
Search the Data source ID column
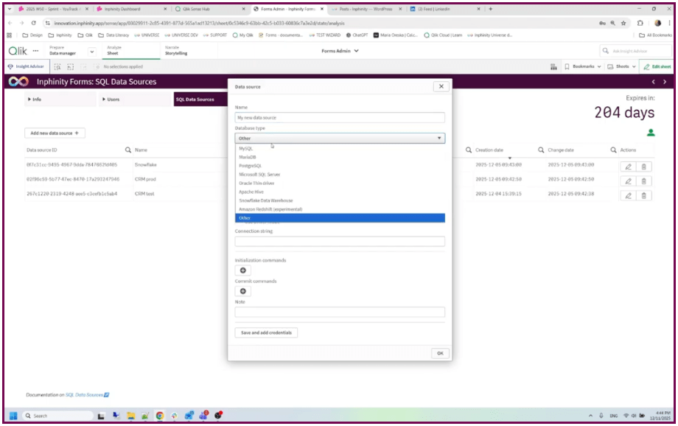[128, 150]
